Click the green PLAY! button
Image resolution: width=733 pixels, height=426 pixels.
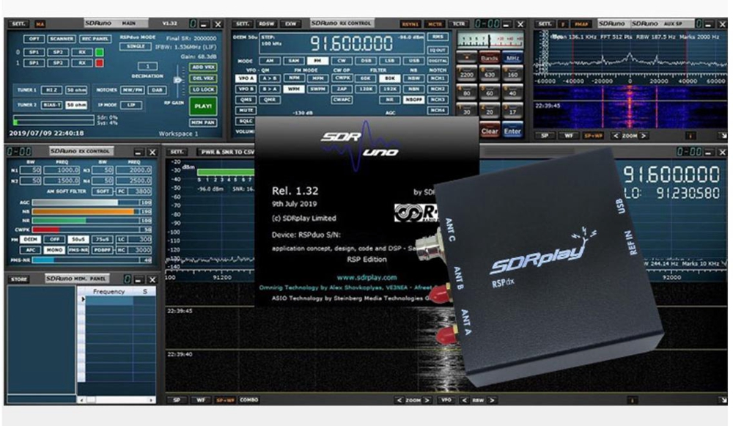coord(203,106)
